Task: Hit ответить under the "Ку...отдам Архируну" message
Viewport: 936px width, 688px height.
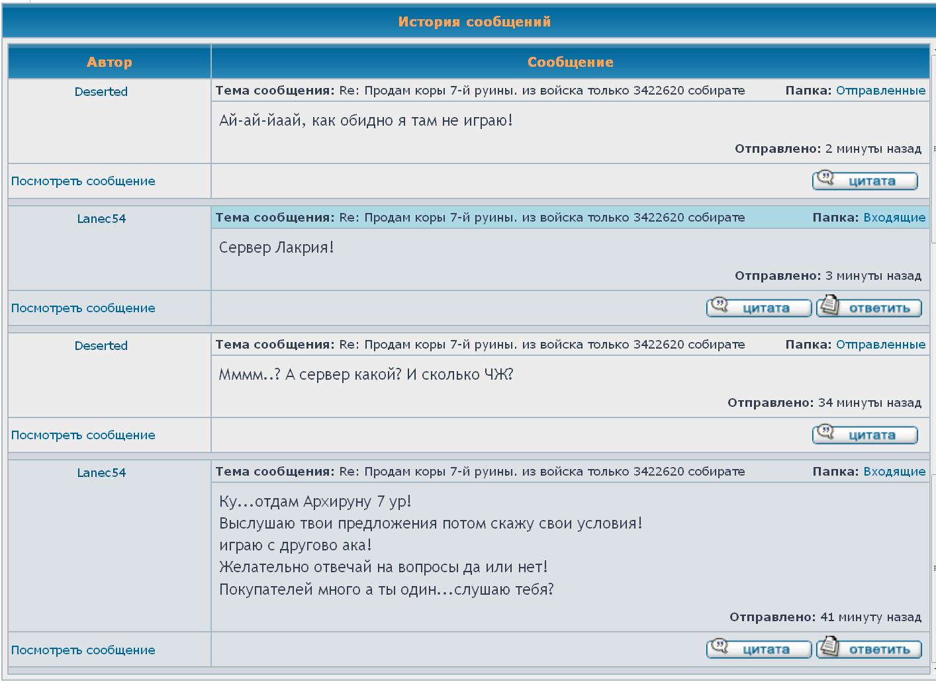Action: click(868, 649)
